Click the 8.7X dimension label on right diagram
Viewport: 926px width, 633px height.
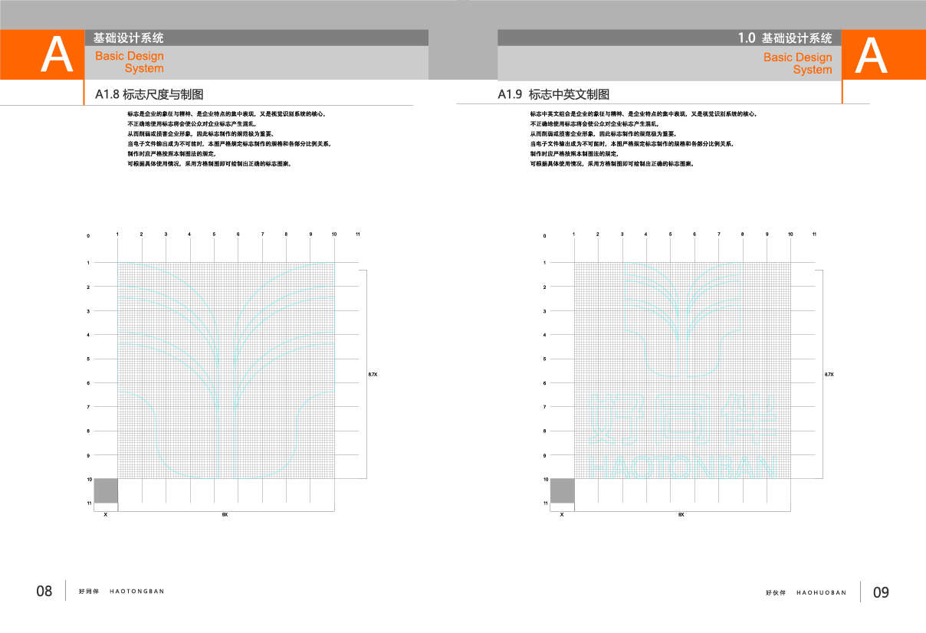[x=829, y=374]
